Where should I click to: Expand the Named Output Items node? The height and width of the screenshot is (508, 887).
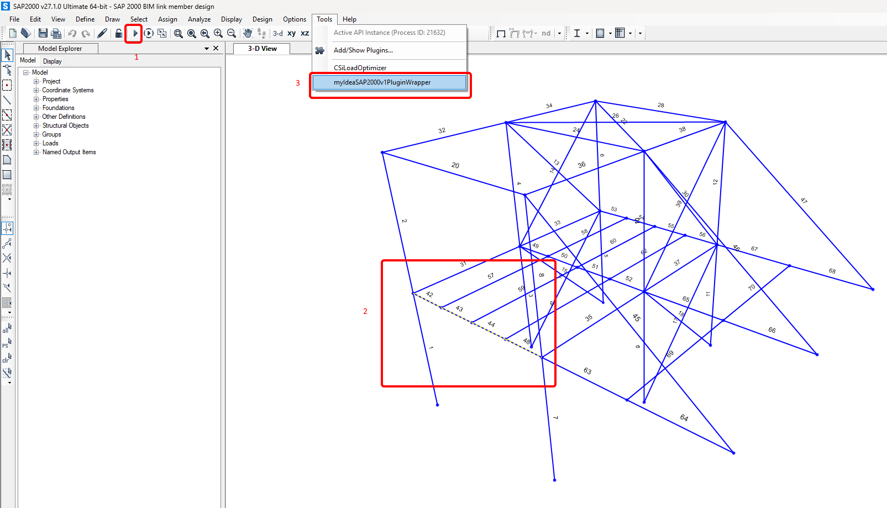click(x=36, y=152)
